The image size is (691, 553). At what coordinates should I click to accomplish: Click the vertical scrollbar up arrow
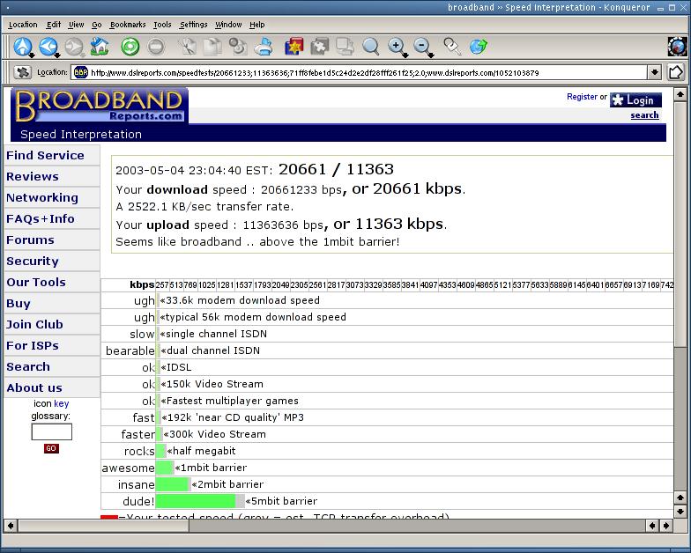click(680, 94)
